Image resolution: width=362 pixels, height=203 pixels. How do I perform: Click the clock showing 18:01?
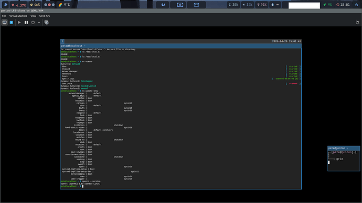343,5
